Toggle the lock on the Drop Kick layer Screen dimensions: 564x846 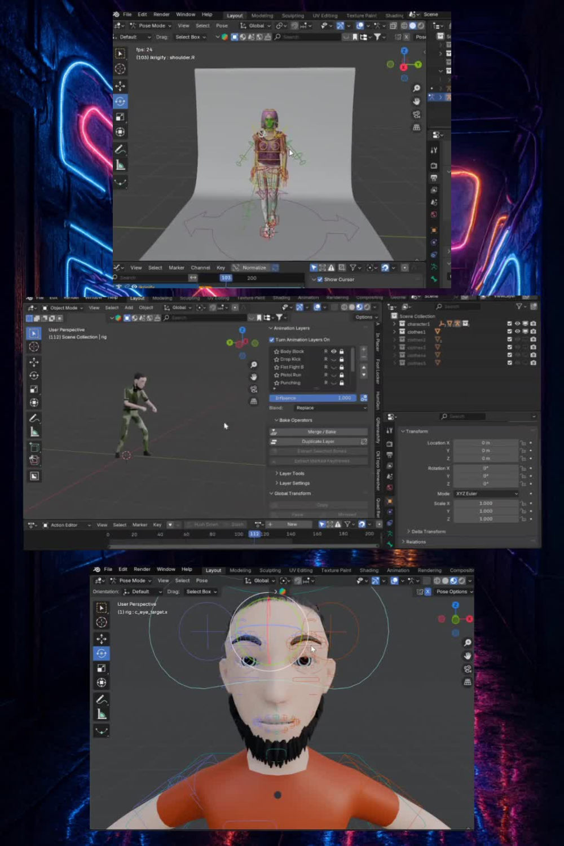[341, 359]
